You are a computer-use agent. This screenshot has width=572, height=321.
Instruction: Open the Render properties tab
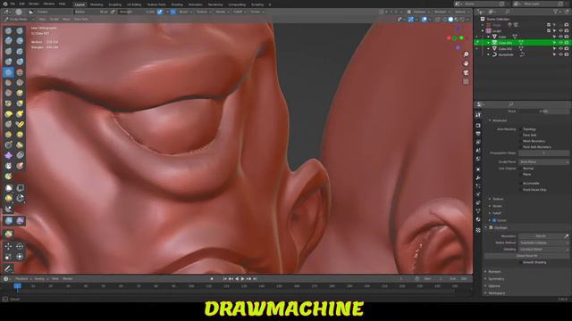coord(478,126)
